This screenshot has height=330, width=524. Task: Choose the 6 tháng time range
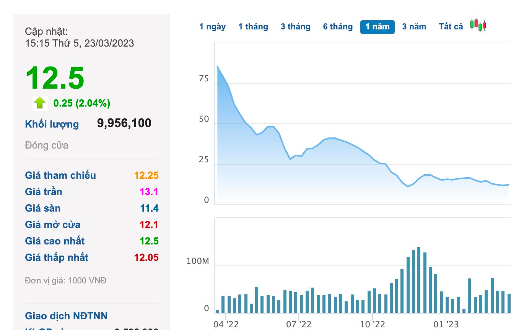338,27
